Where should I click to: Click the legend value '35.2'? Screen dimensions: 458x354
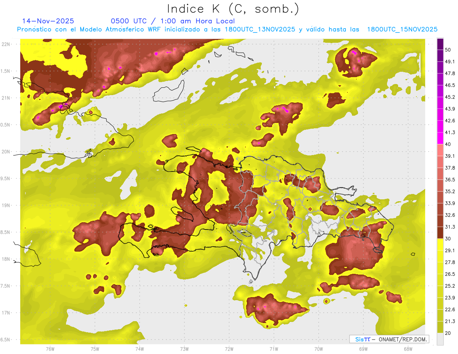pyautogui.click(x=450, y=192)
